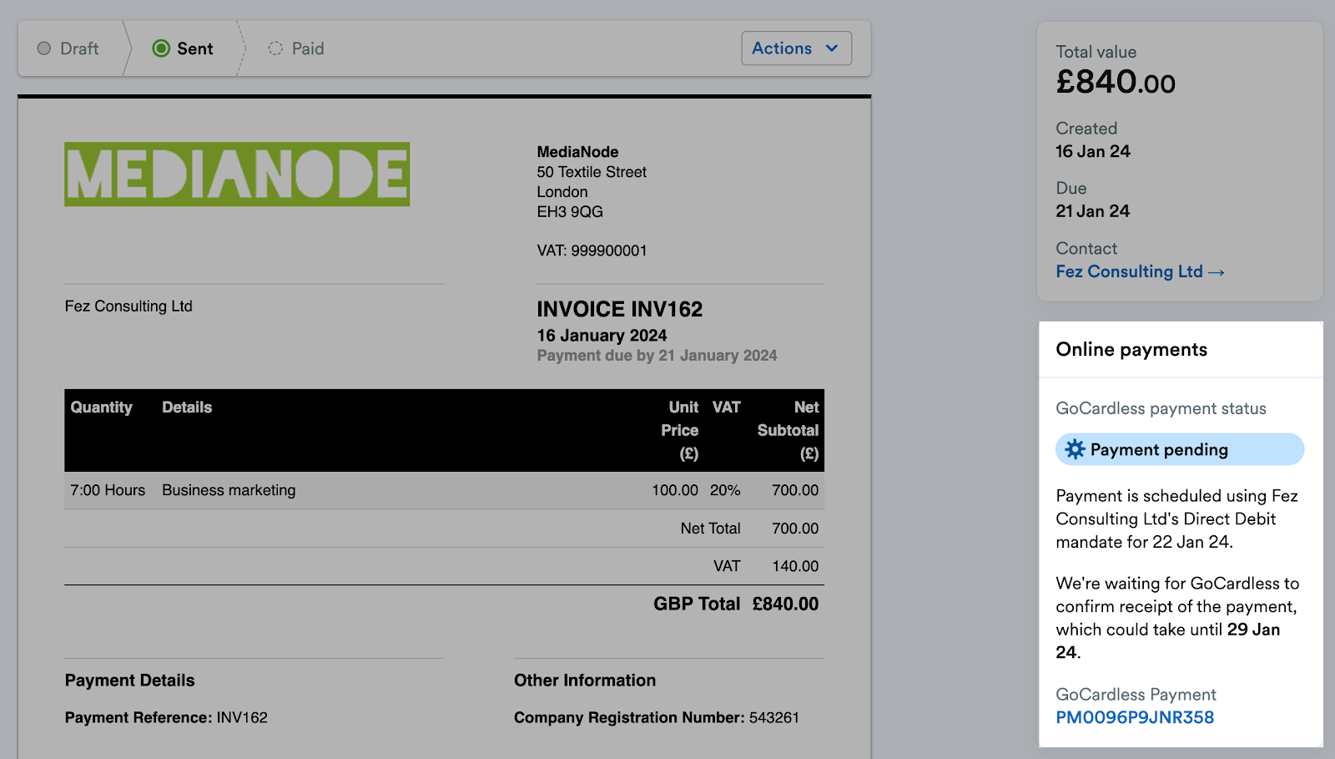
Task: Click the GBP Total £840.00 figure
Action: tap(785, 604)
